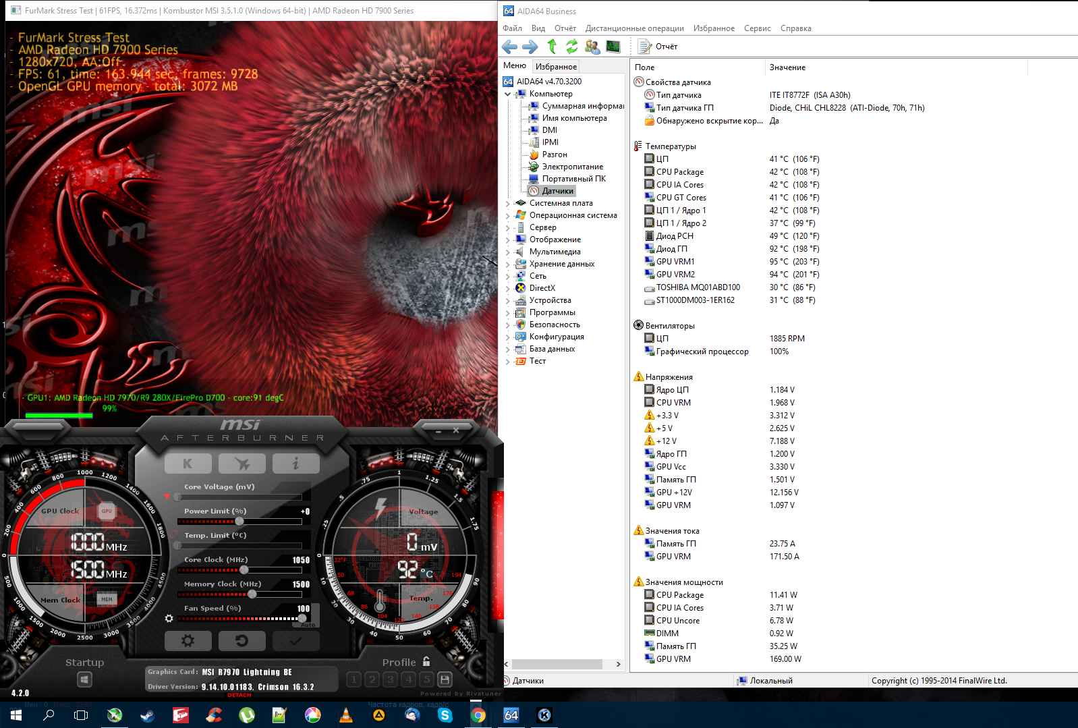
Task: Select Суммарная информация tree item
Action: pyautogui.click(x=577, y=106)
